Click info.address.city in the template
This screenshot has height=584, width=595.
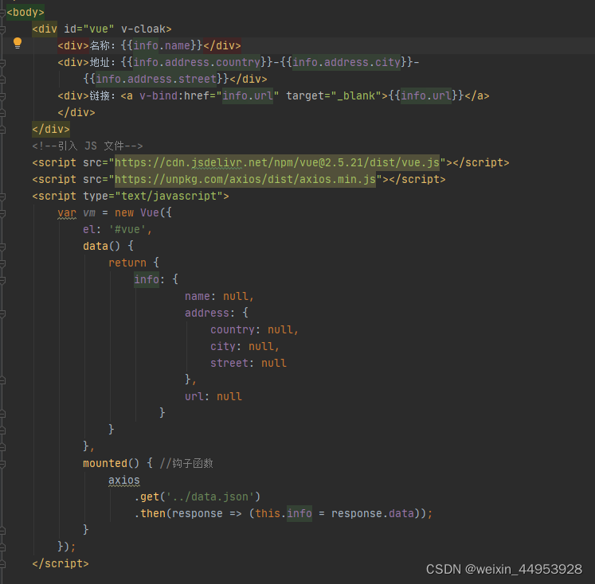click(346, 63)
